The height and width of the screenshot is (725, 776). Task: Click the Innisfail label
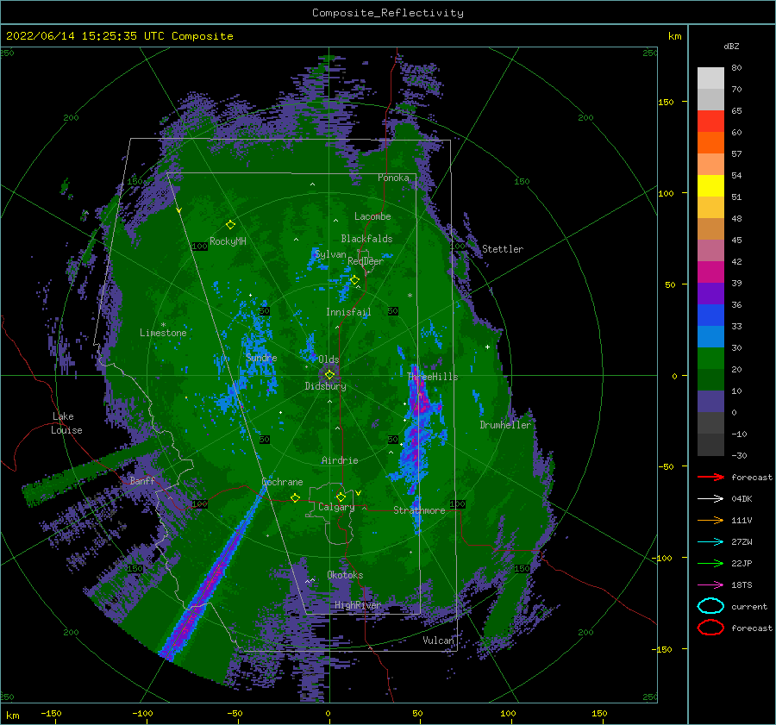[x=348, y=312]
